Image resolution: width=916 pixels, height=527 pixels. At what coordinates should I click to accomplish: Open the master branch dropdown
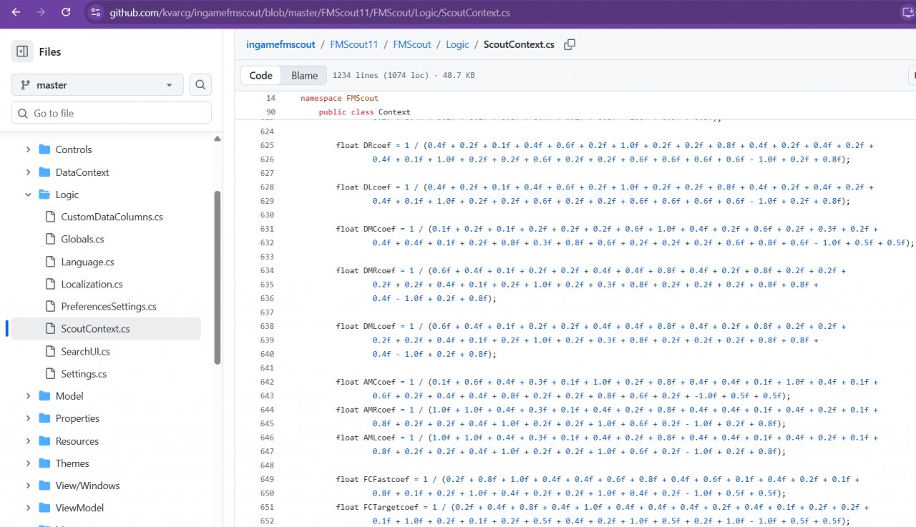tap(97, 85)
